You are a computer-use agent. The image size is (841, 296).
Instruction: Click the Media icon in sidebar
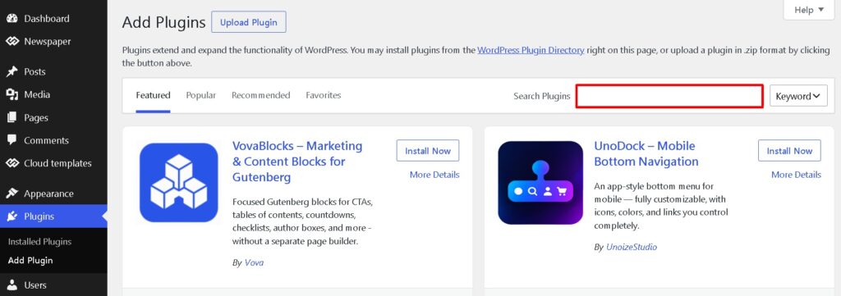(11, 95)
